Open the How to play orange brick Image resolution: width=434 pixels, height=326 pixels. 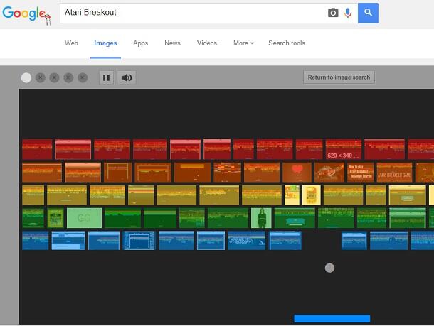pyautogui.click(x=361, y=172)
